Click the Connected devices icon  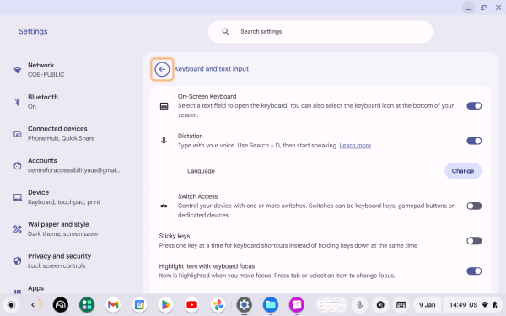click(18, 133)
